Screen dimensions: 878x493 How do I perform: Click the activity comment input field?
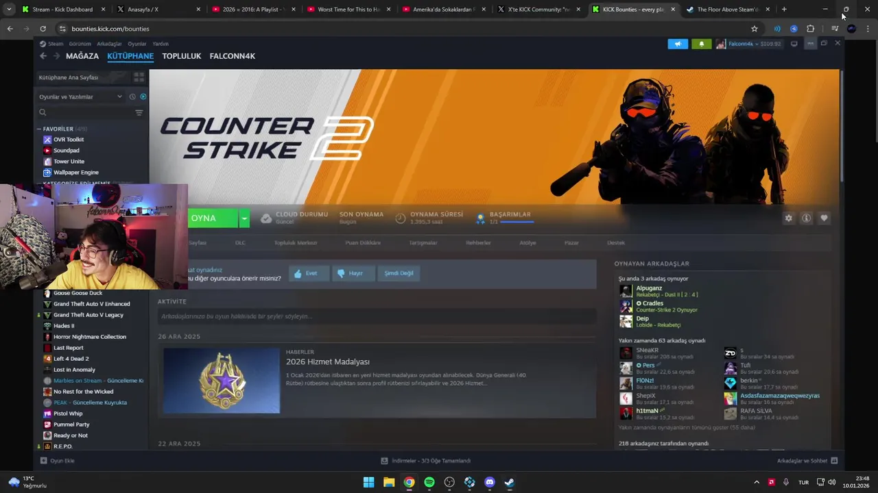(x=377, y=316)
